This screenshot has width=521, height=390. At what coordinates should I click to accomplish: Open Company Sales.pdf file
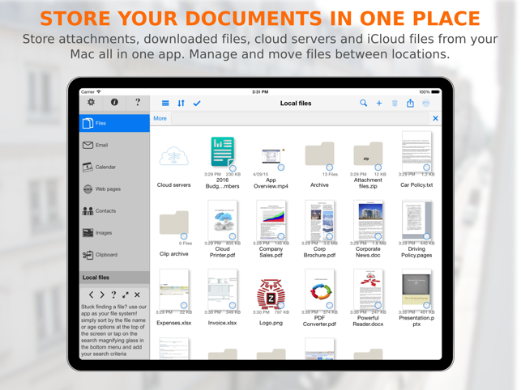pos(271,229)
